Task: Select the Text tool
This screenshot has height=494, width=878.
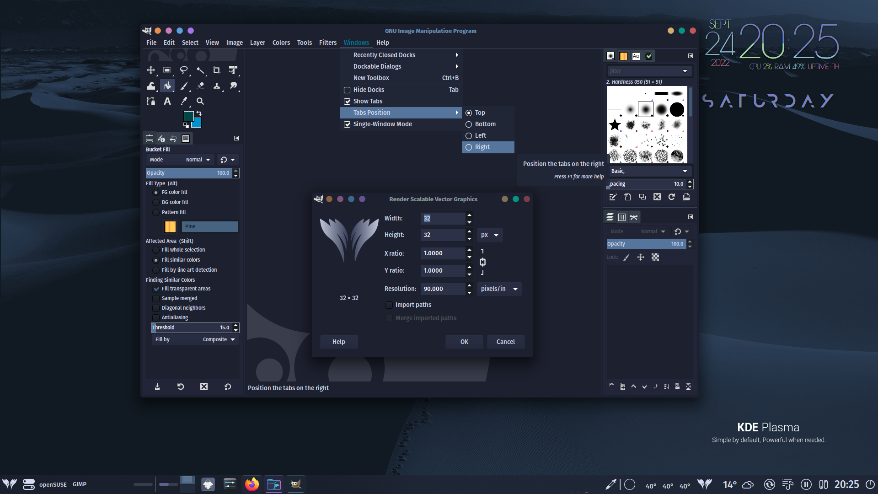Action: 167,101
